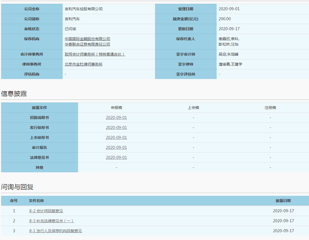Viewport: 309px width, 240px height.
Task: Click the 申报稿 column header
Action: [116, 108]
